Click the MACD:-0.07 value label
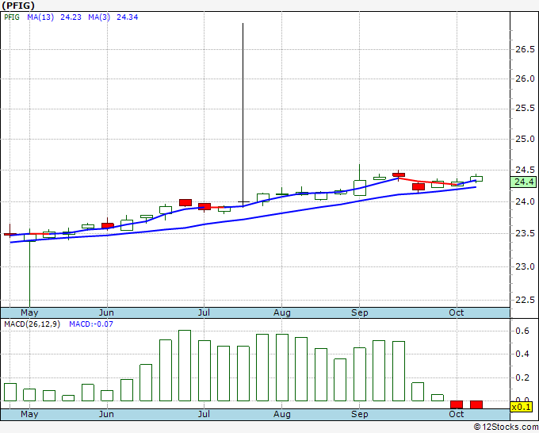Image resolution: width=539 pixels, height=433 pixels. click(90, 324)
